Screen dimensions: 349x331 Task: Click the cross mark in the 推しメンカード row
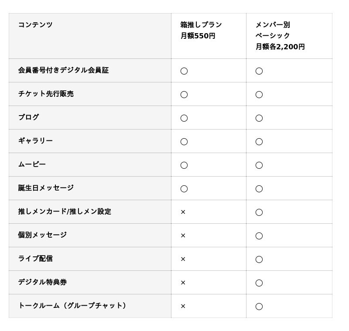[183, 212]
